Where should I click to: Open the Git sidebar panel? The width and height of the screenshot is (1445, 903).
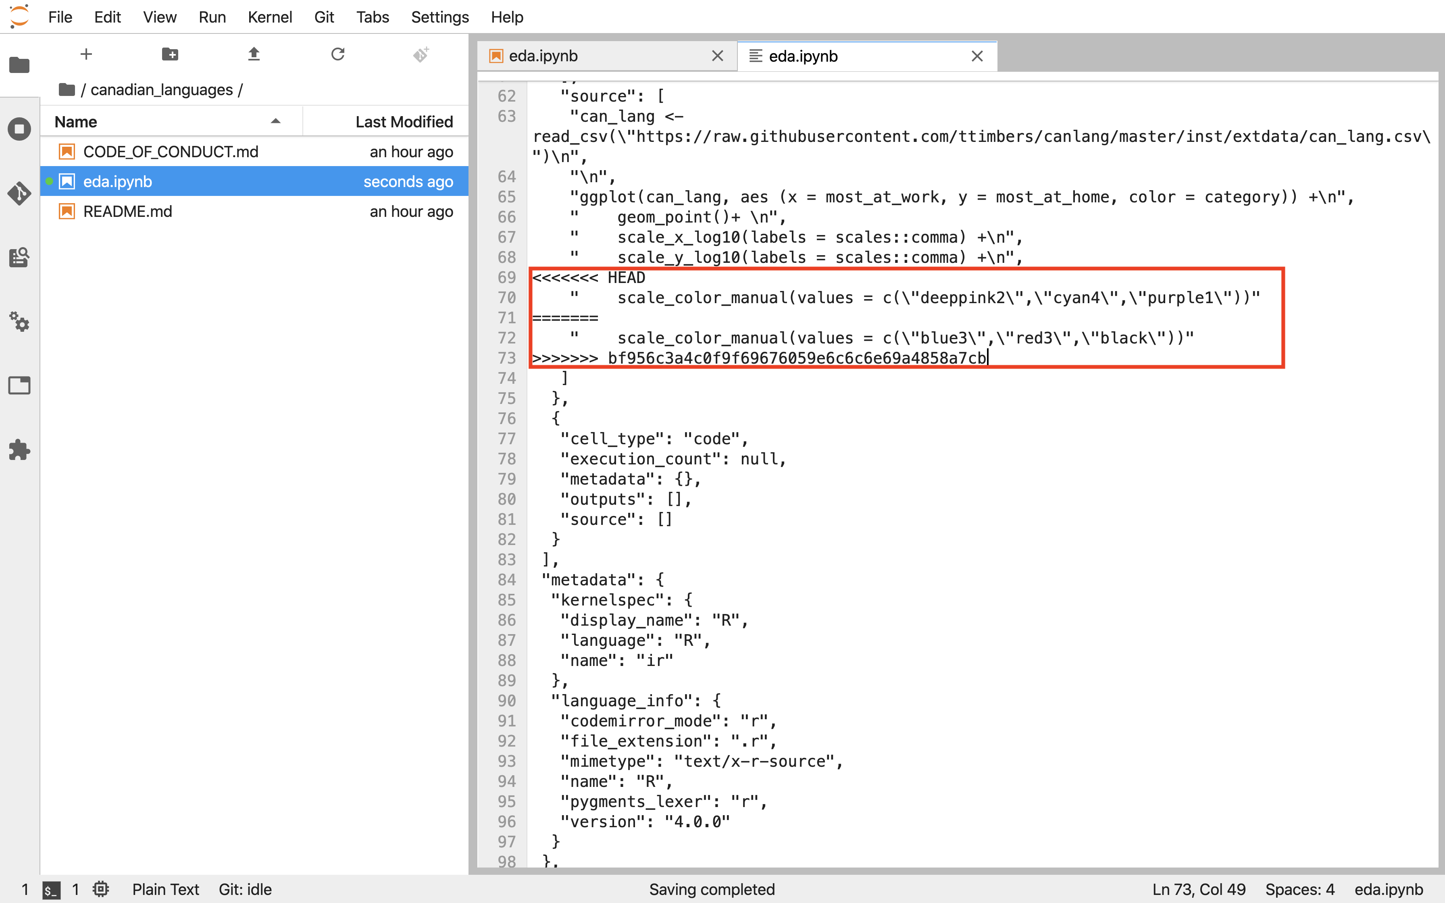coord(19,193)
